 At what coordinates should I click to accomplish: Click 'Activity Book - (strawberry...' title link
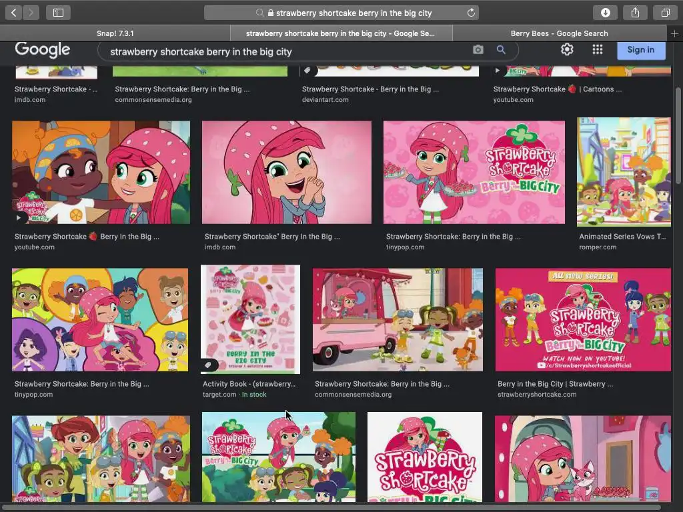pos(249,384)
